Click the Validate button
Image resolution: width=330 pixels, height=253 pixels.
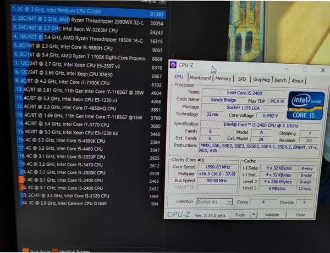(x=272, y=215)
